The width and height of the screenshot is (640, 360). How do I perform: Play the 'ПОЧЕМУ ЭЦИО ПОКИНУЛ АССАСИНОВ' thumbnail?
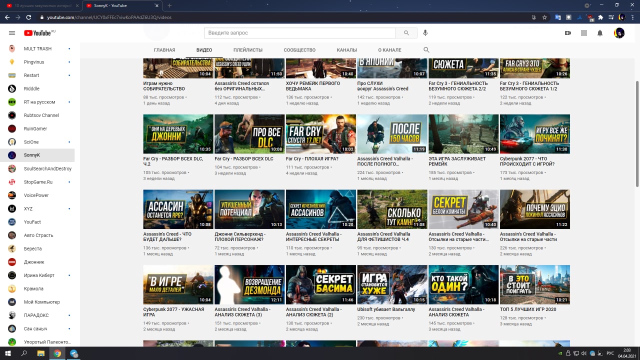click(x=534, y=209)
